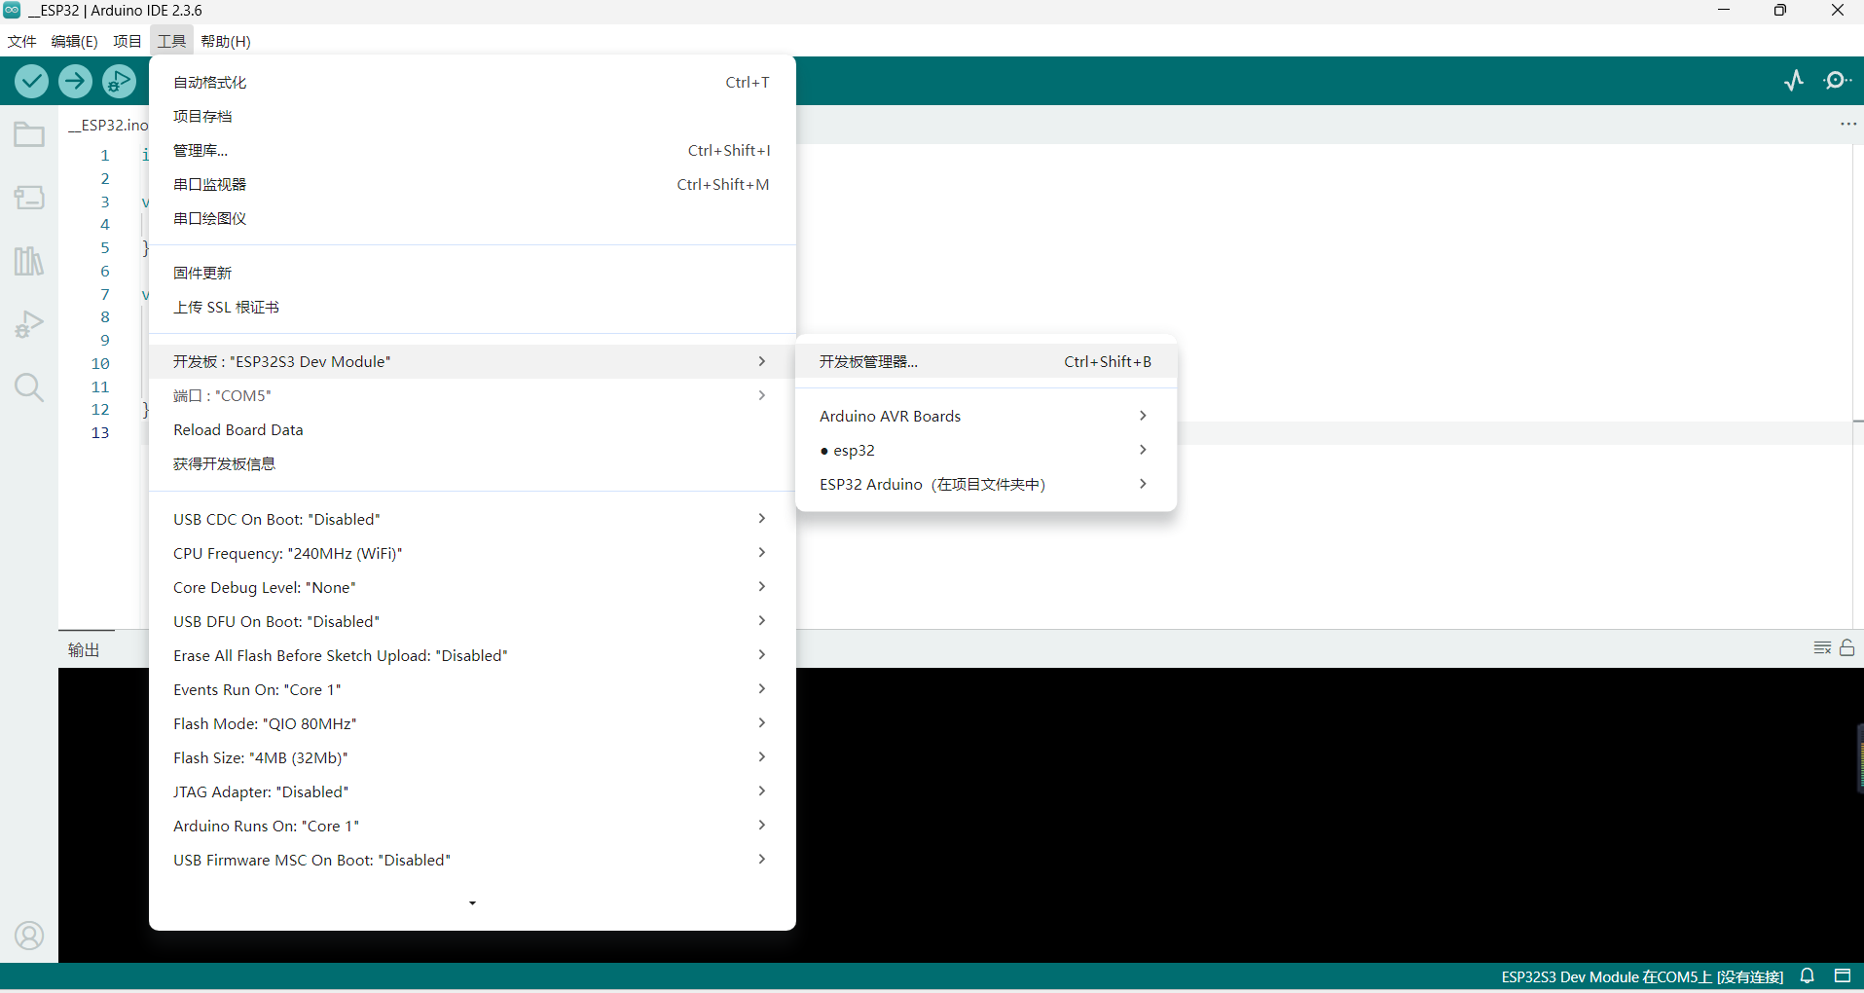Open the Serial Plotter icon in toolbar
The height and width of the screenshot is (993, 1864).
pyautogui.click(x=1794, y=81)
